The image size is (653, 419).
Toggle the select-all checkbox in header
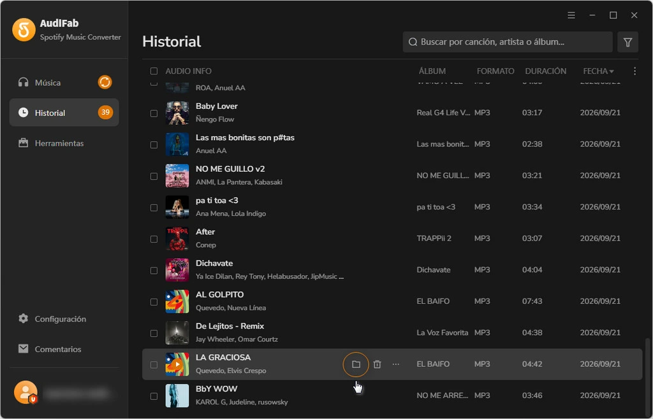pyautogui.click(x=154, y=71)
